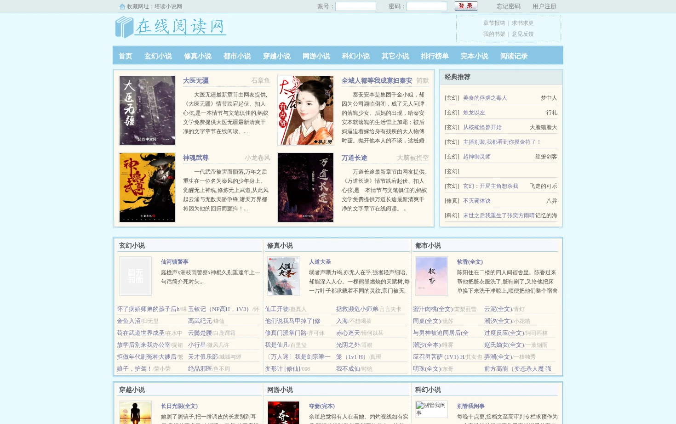The width and height of the screenshot is (676, 424).
Task: Open the 万道长途 book cover
Action: (306, 187)
